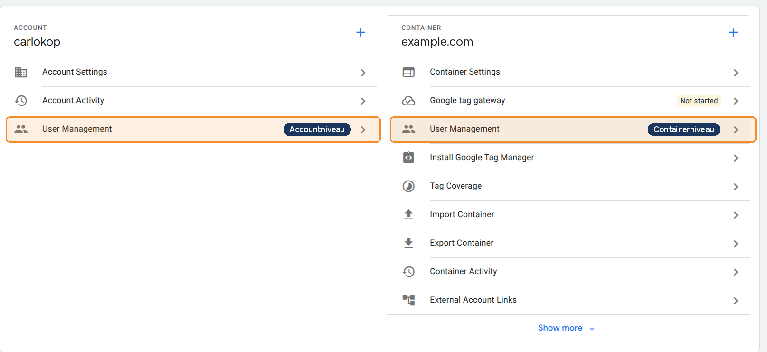Viewport: 767px width, 352px height.
Task: Open the Container Settings chevron arrow
Action: click(736, 73)
